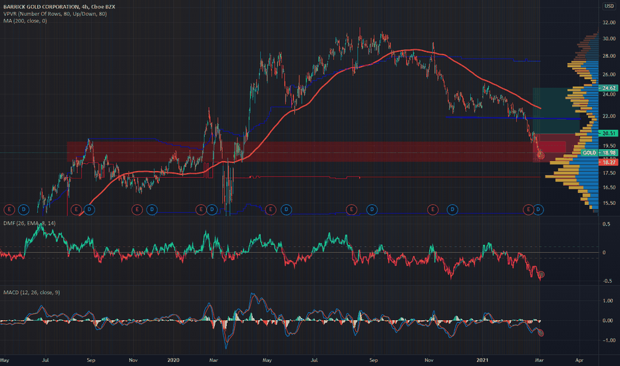Click the 19.50 price axis label
This screenshot has height=366, width=620.
point(609,146)
